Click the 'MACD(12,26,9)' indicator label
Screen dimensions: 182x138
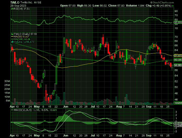coord(23,110)
